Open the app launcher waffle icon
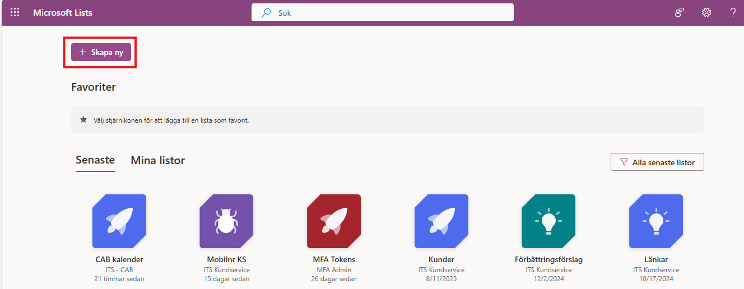This screenshot has height=289, width=744. pos(15,12)
